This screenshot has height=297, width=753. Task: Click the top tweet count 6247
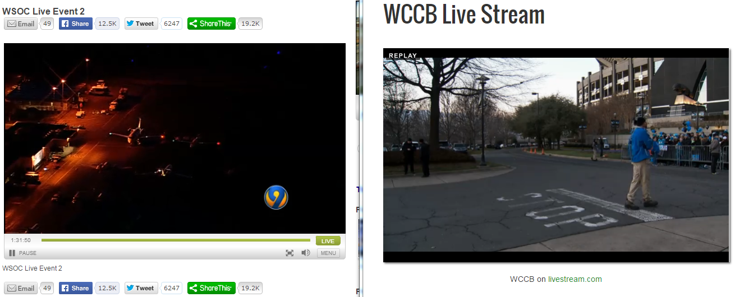pos(171,24)
